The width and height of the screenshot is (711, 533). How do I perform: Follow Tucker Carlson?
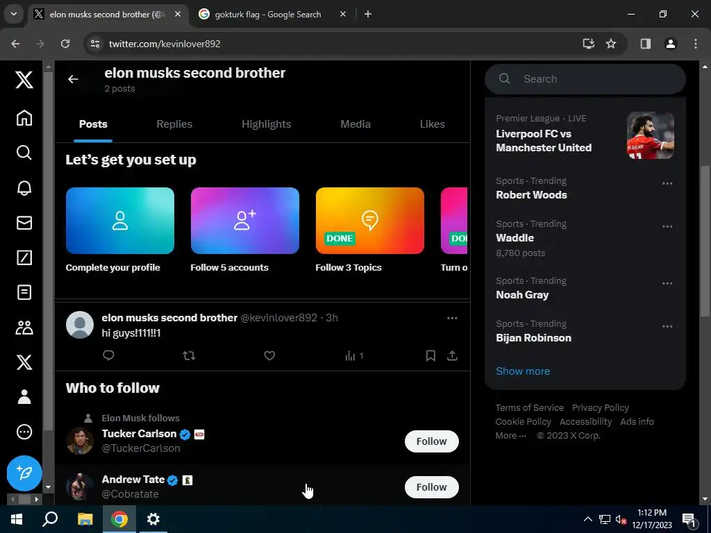432,441
